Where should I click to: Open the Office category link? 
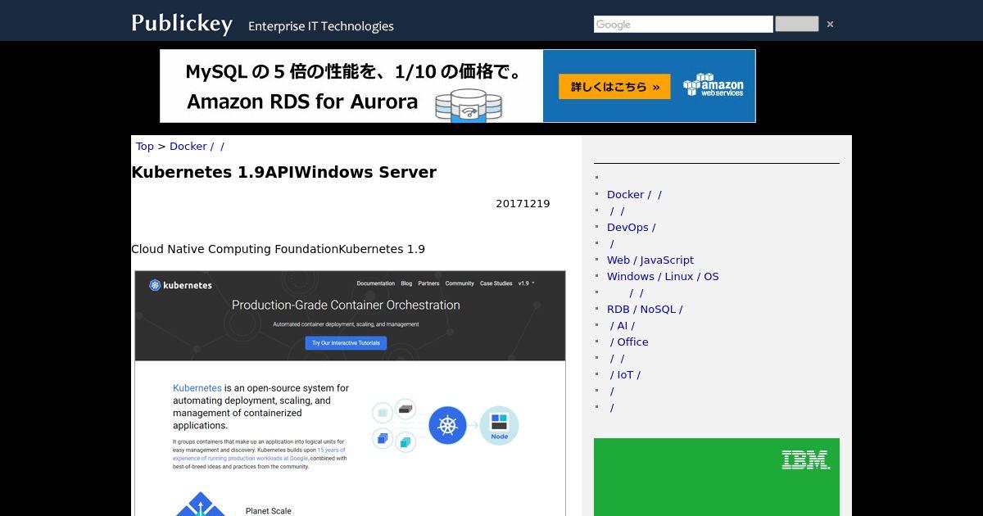point(628,342)
